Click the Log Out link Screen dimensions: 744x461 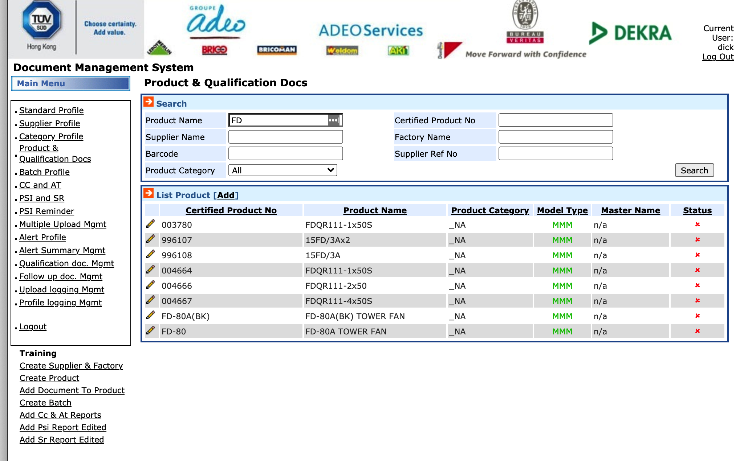(x=718, y=57)
